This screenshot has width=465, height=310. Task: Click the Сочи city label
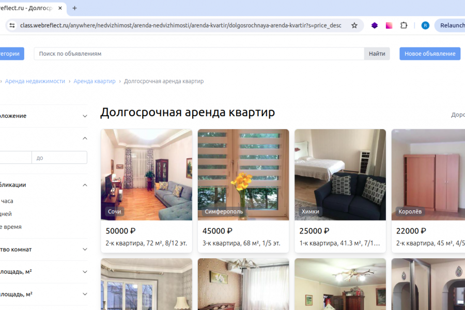pos(115,211)
